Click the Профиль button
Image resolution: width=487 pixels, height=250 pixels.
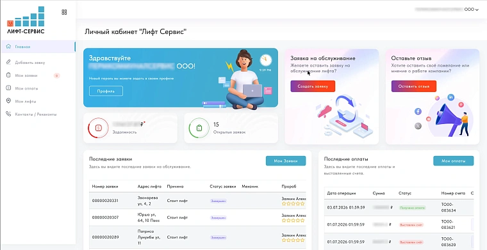tap(106, 91)
